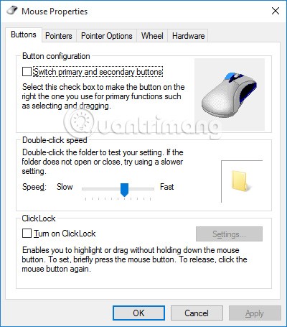This screenshot has height=327, width=287.
Task: Click the Mouse Properties title bar text
Action: tap(55, 11)
